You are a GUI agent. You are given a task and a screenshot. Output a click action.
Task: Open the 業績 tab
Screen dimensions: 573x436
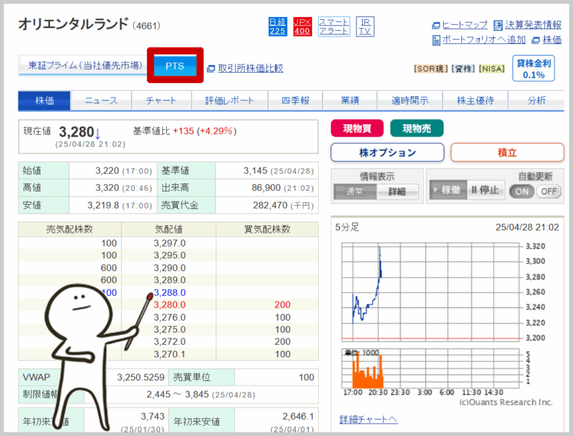[x=350, y=101]
